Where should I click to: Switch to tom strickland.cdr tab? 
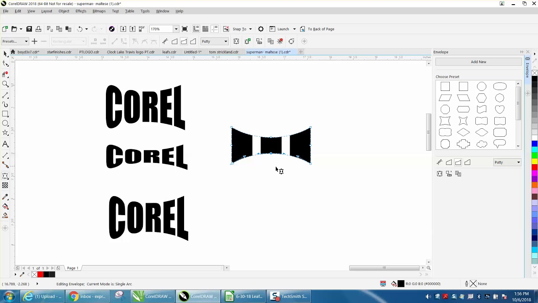(224, 52)
